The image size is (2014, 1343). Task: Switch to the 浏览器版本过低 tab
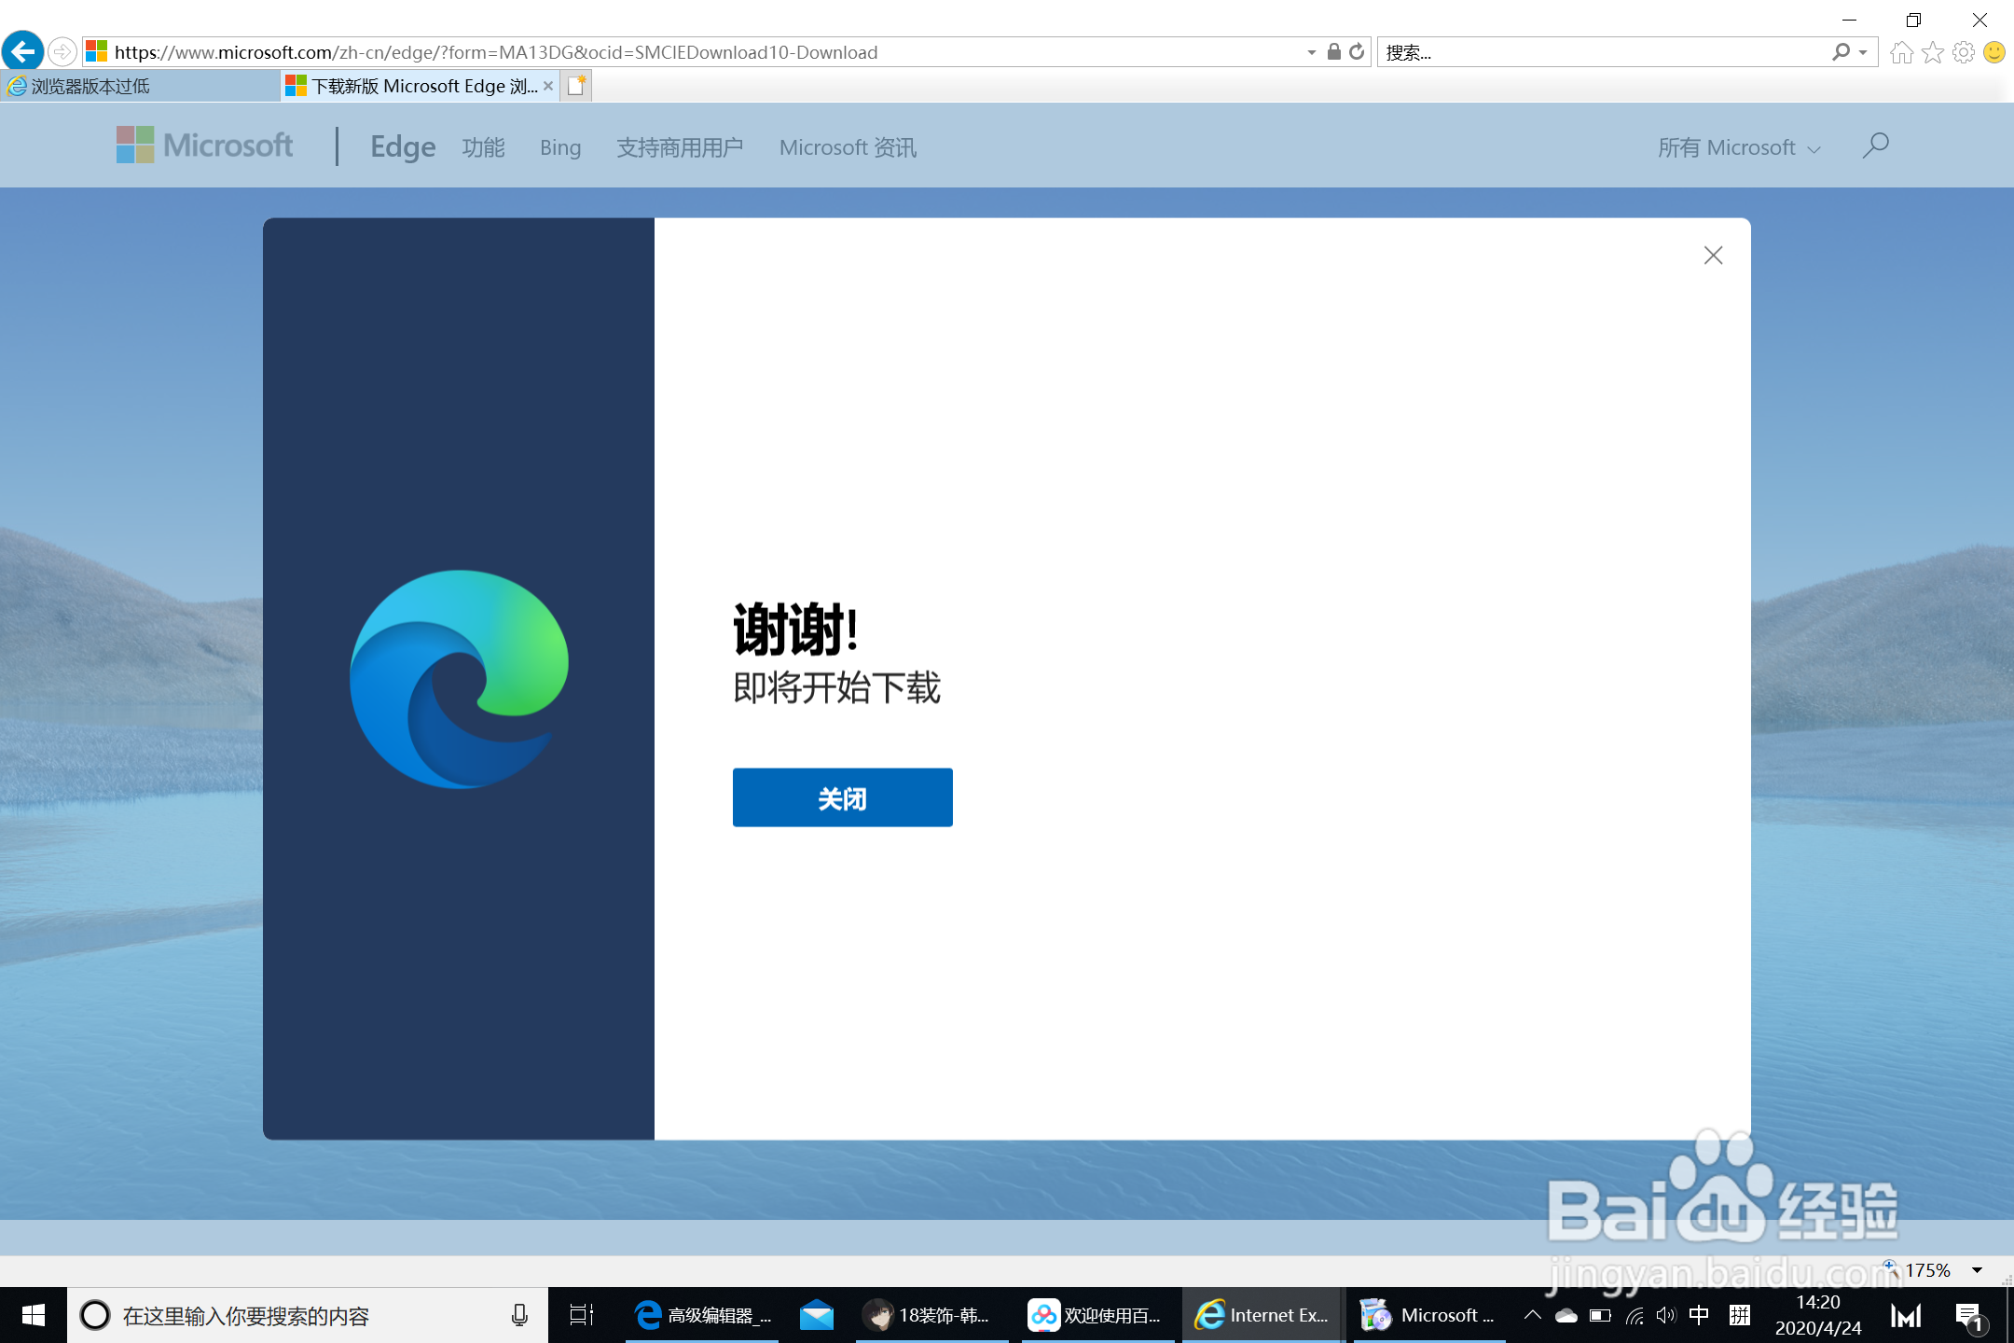[x=89, y=85]
